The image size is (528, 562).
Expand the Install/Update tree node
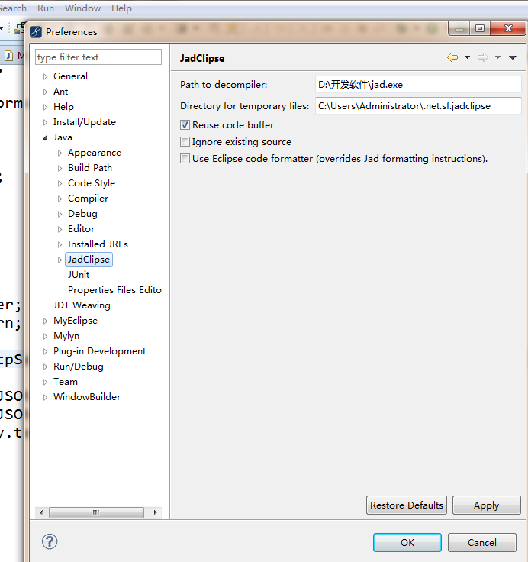[x=45, y=122]
